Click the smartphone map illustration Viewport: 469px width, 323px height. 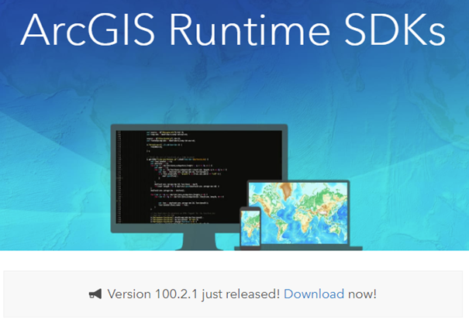(250, 228)
